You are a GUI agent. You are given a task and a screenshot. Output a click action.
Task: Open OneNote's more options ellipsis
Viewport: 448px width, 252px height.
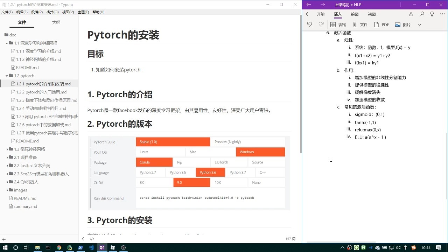coord(442,14)
